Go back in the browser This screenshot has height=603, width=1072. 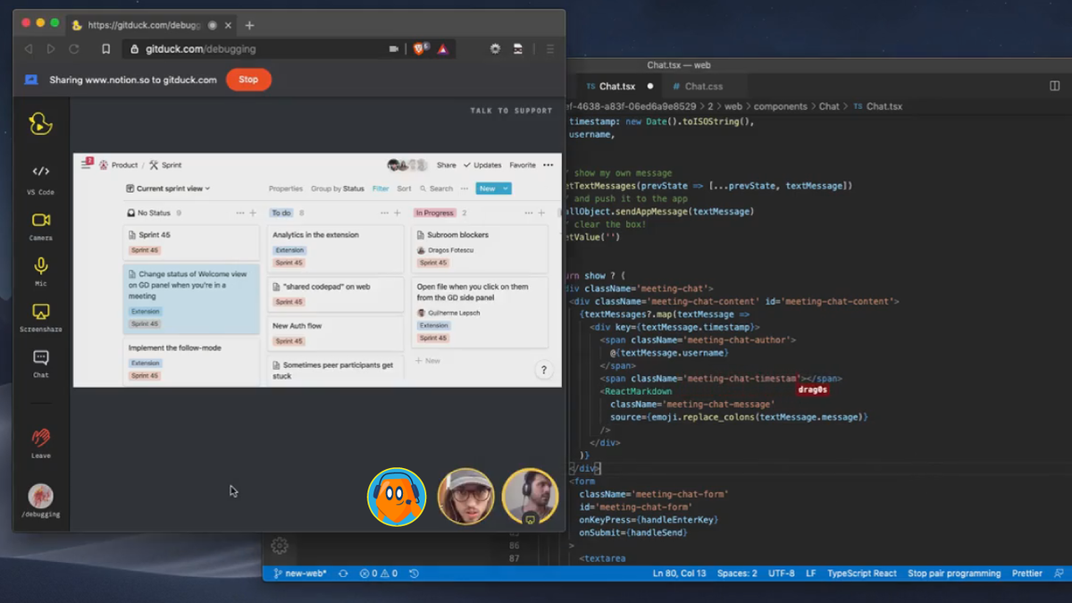pyautogui.click(x=29, y=49)
